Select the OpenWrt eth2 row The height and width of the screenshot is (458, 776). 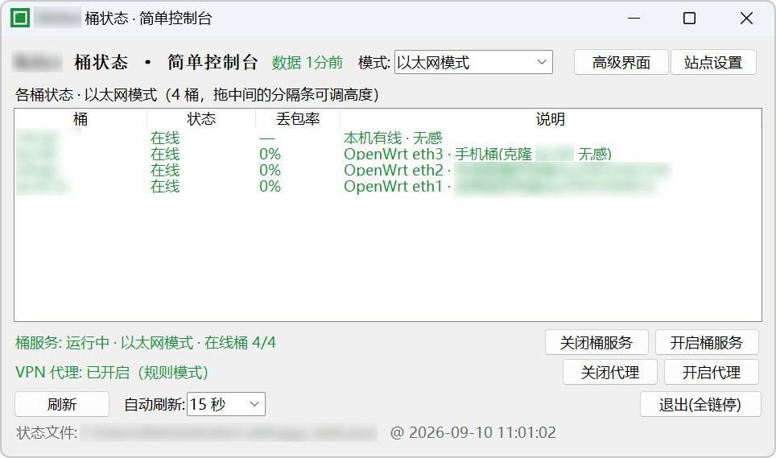click(387, 170)
